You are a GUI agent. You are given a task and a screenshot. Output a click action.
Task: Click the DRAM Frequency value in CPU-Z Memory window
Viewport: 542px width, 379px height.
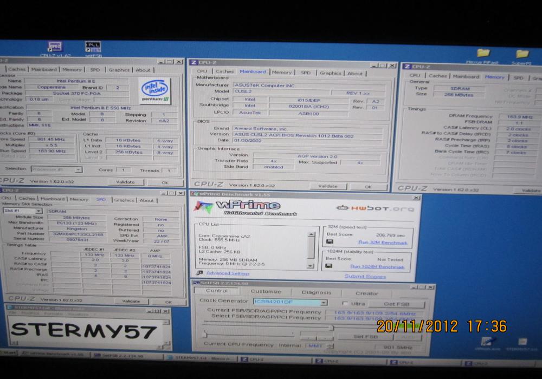[x=520, y=116]
